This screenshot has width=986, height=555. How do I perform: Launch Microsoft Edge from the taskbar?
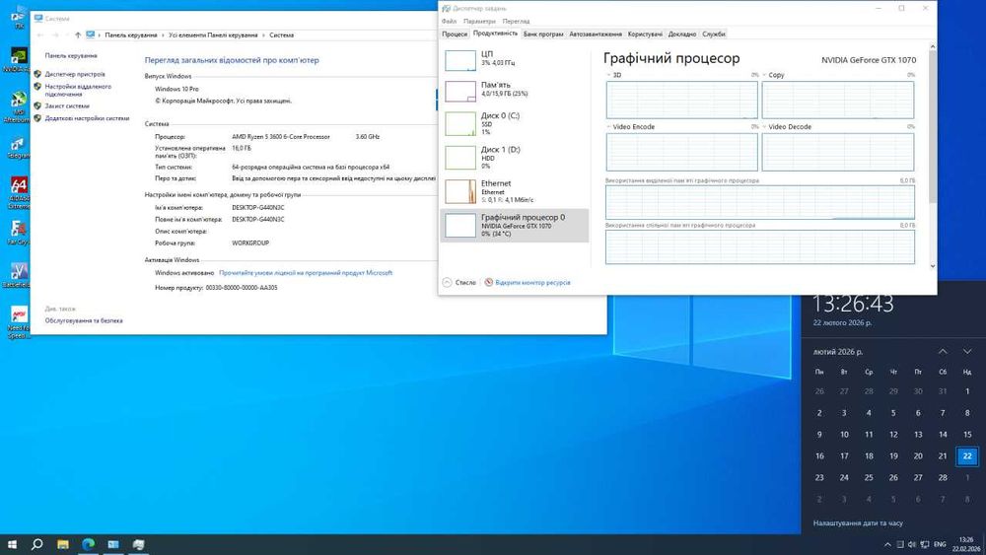(x=88, y=544)
